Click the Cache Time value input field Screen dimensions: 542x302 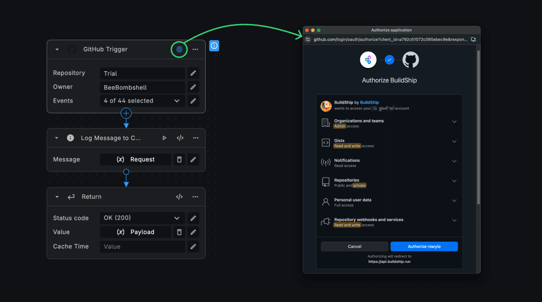[142, 247]
